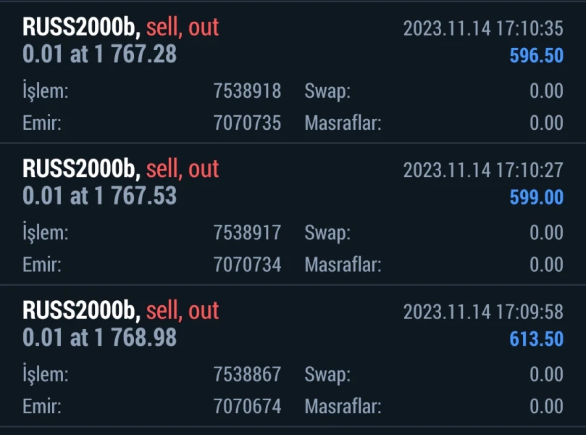Tap the Swap label under the 596.50 deal
586x435 pixels.
327,91
